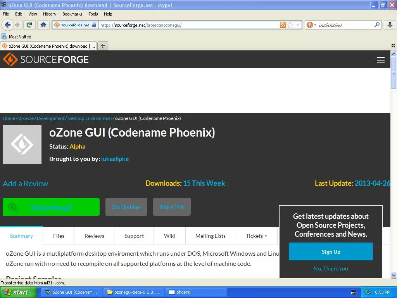Screen dimensions: 397x298
Task: Click the Home breadcrumb link
Action: (x=9, y=118)
